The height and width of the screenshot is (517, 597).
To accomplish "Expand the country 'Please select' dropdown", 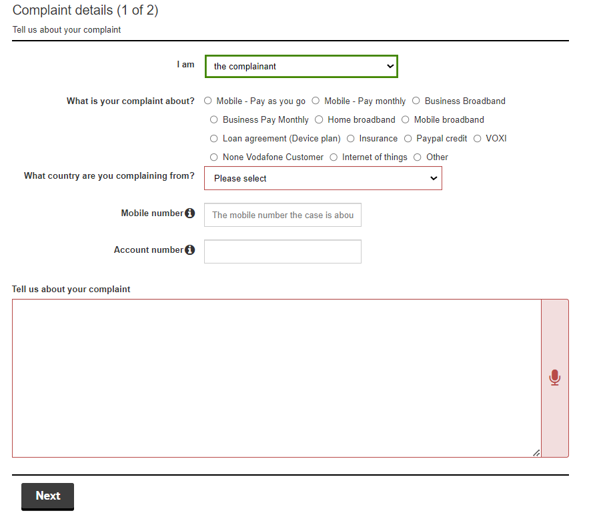I will pyautogui.click(x=323, y=179).
